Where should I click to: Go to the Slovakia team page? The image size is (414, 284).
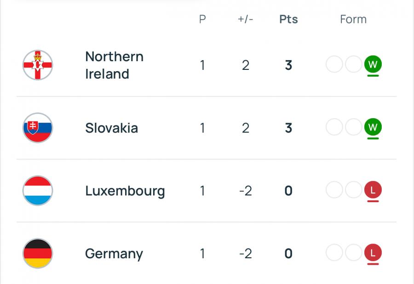tap(111, 128)
